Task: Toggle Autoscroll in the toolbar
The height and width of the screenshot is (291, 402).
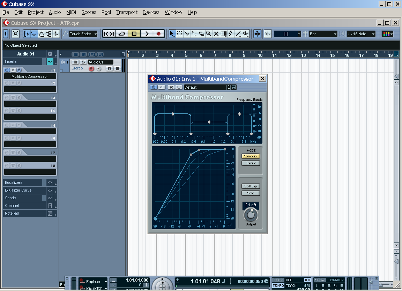Action: (257, 34)
